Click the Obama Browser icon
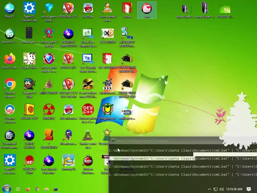Screen dimensions: 257x193 pyautogui.click(x=10, y=110)
